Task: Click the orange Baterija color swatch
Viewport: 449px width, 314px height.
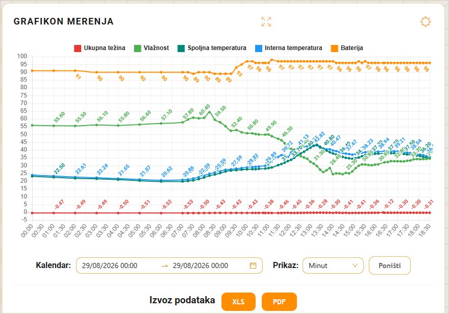Action: tap(335, 48)
